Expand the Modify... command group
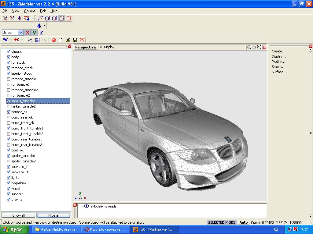This screenshot has height=234, width=313. (278, 62)
